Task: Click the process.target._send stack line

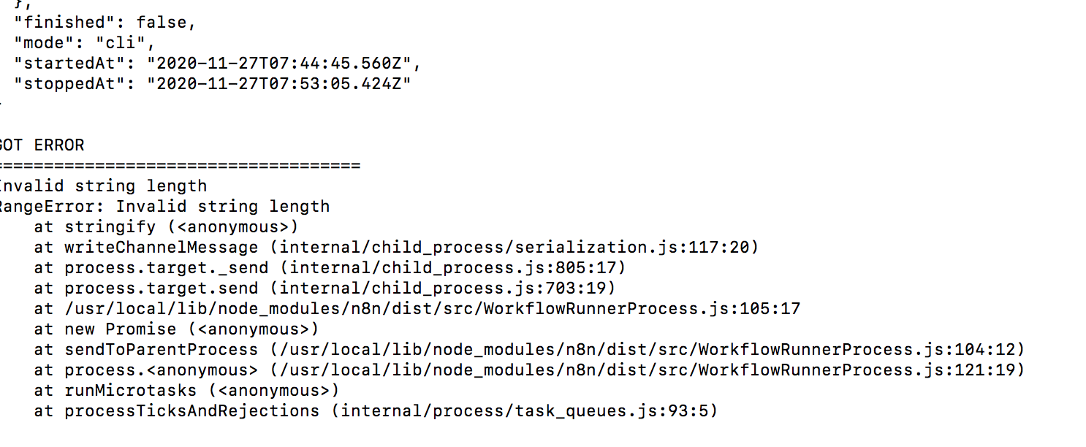Action: 330,268
